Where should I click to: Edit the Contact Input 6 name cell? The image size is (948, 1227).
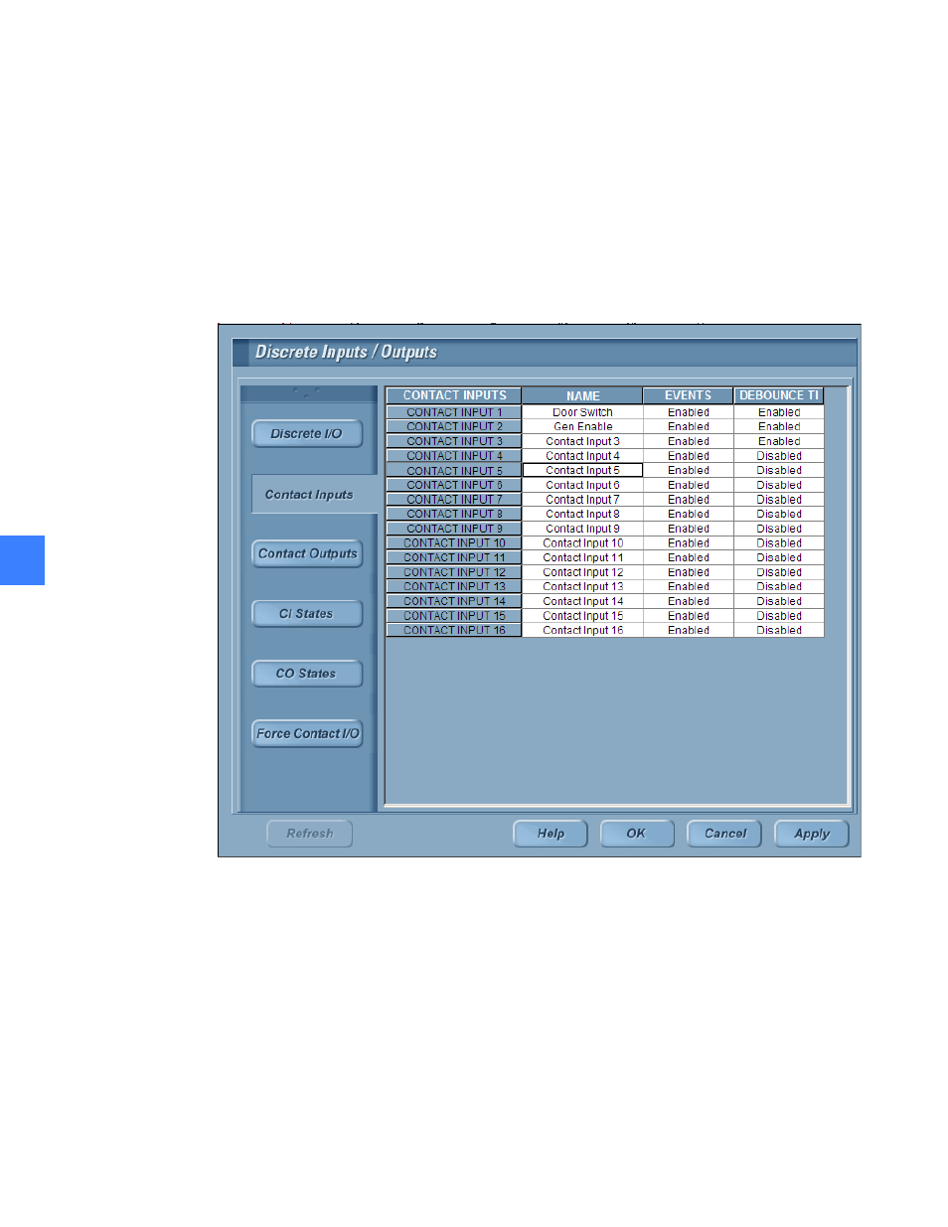pyautogui.click(x=583, y=485)
